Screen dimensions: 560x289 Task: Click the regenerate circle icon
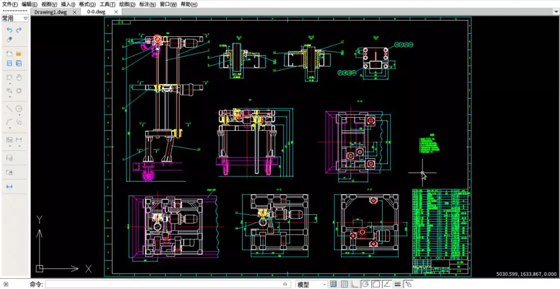[19, 91]
